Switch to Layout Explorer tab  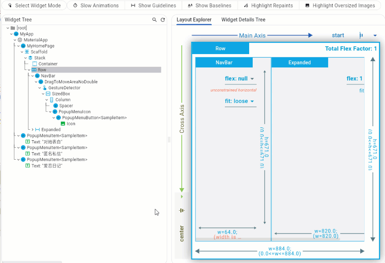(x=194, y=20)
